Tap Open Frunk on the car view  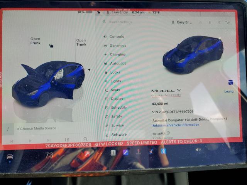click(x=36, y=41)
